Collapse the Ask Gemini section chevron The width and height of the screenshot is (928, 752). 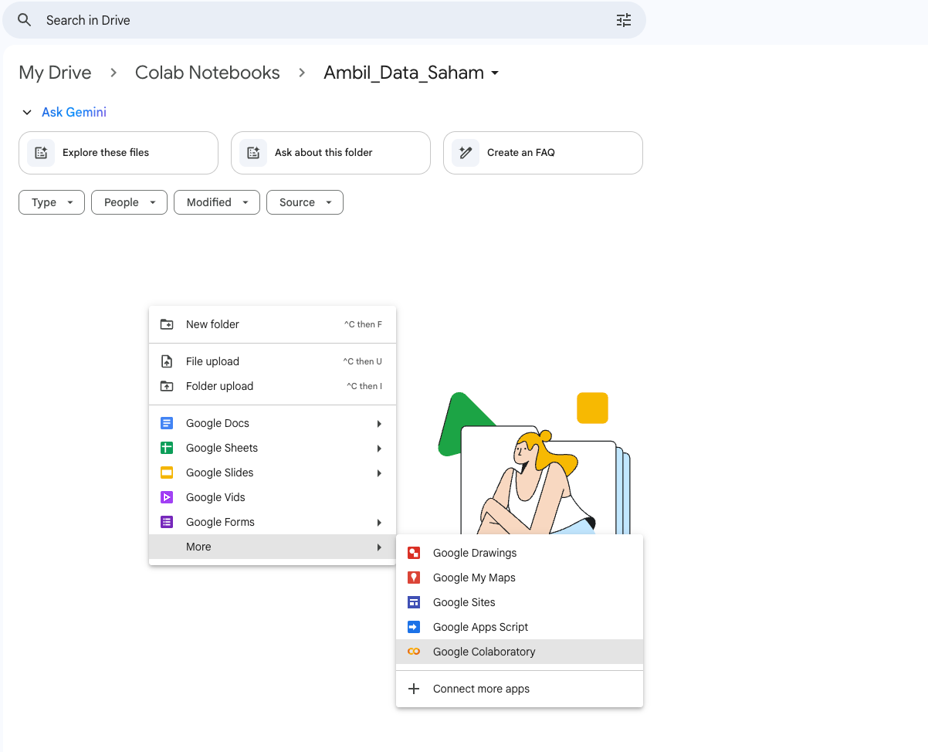click(27, 113)
